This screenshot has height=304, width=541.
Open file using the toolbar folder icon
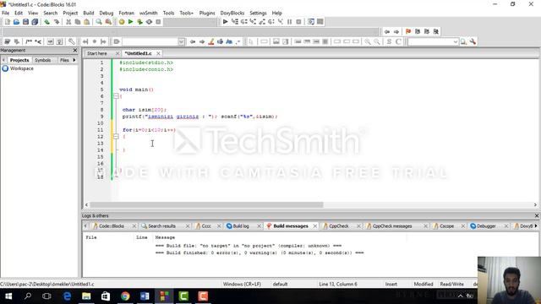click(x=16, y=22)
